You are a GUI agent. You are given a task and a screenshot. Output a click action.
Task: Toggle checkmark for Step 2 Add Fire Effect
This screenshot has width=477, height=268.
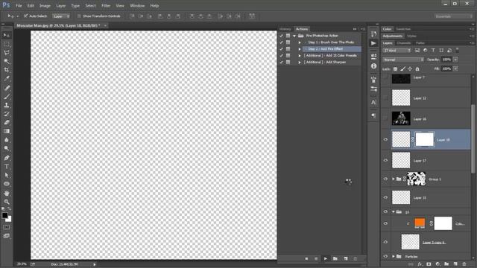pos(281,49)
